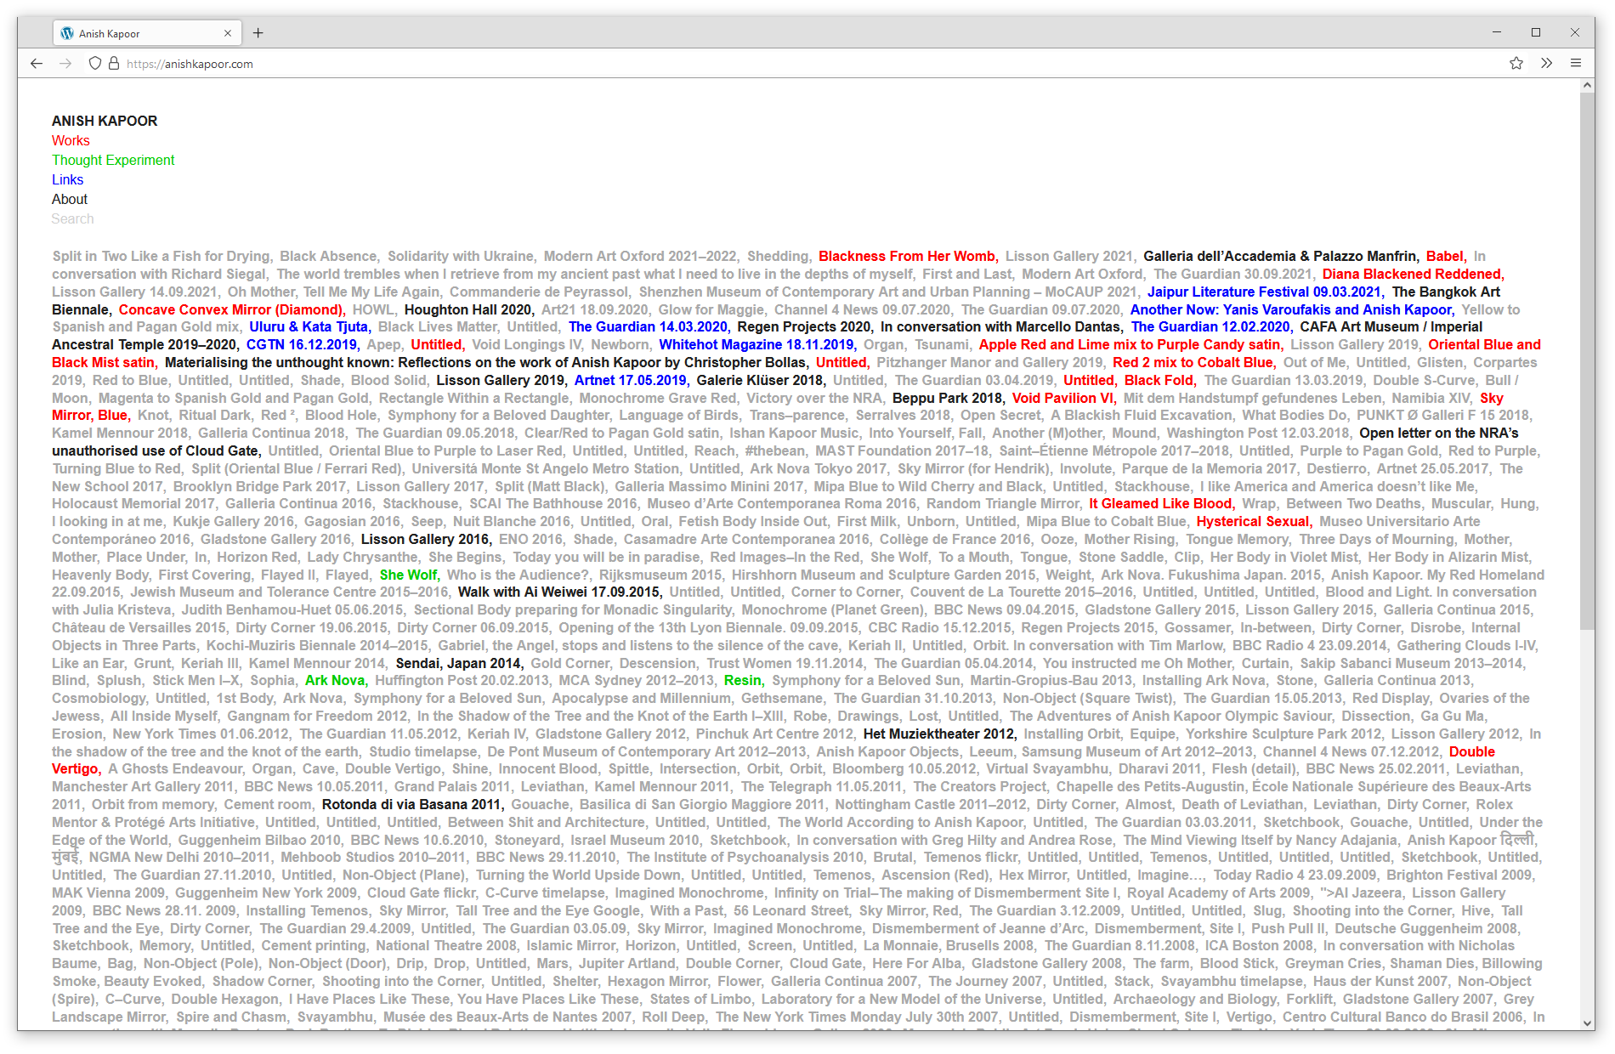Open a new tab with plus button

(258, 33)
